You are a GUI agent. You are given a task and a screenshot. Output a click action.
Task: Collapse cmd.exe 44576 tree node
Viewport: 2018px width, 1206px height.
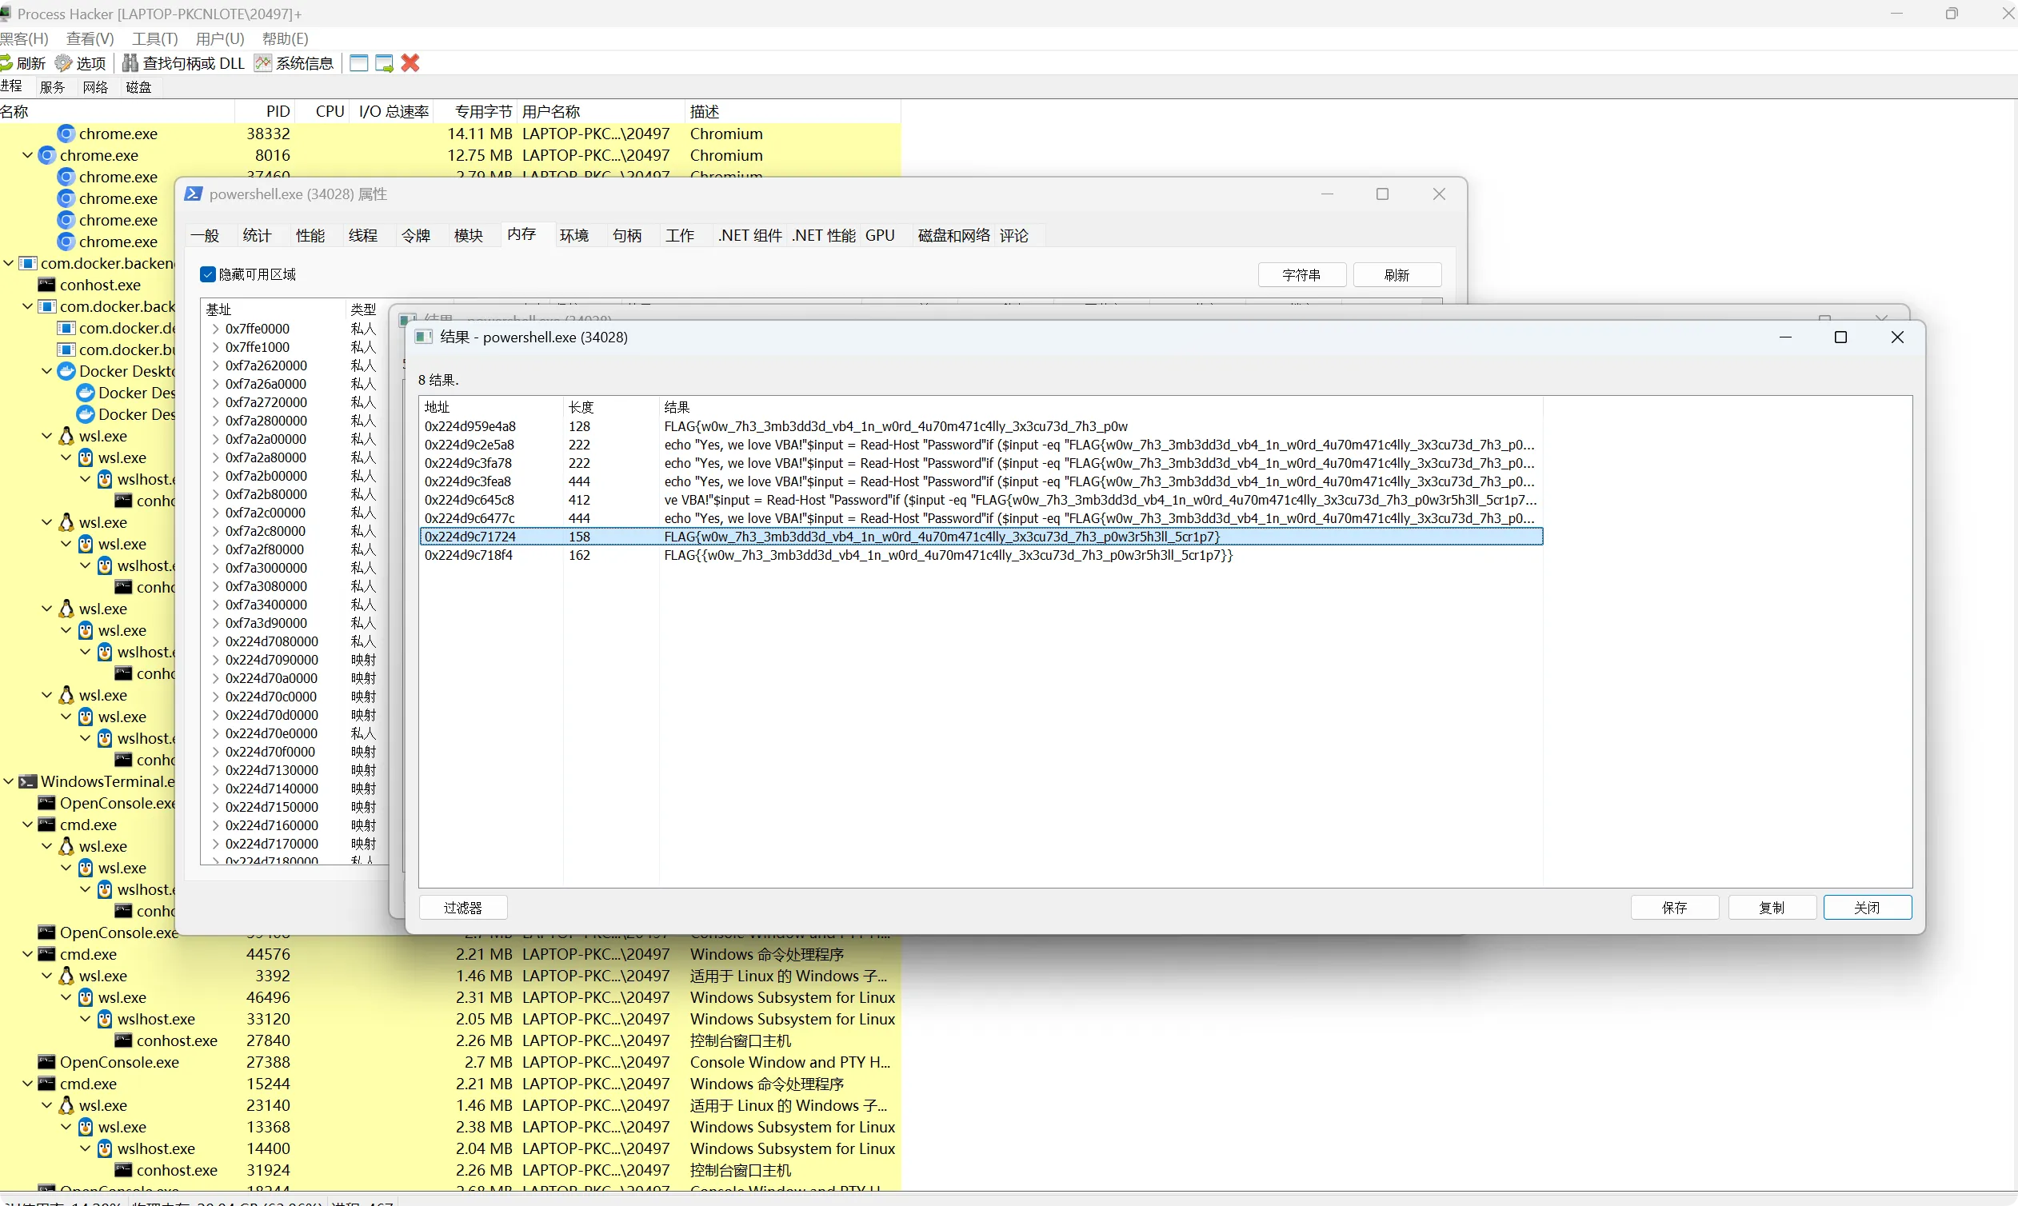pyautogui.click(x=28, y=955)
